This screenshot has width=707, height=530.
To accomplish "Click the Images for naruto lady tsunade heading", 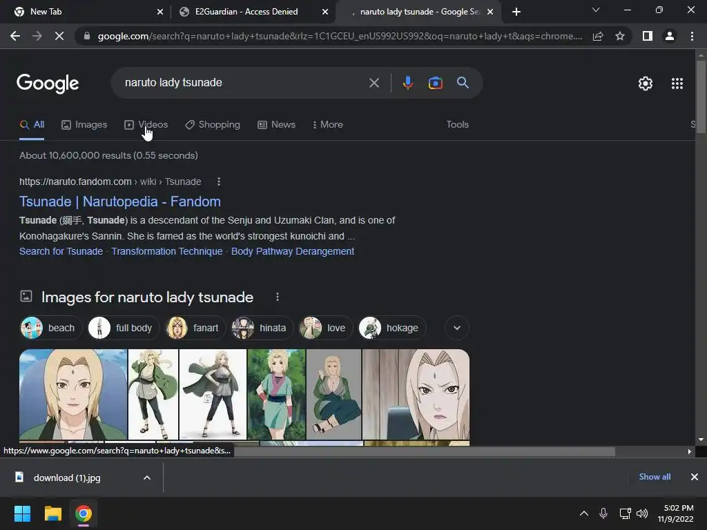I will pos(147,297).
